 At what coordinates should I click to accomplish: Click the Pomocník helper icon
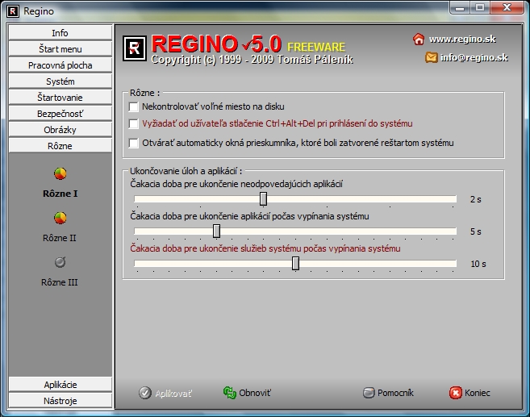pos(369,393)
